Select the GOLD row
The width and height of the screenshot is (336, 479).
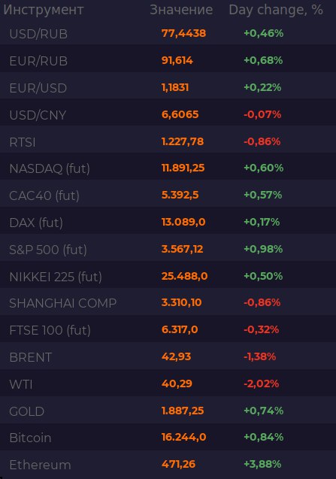click(168, 411)
